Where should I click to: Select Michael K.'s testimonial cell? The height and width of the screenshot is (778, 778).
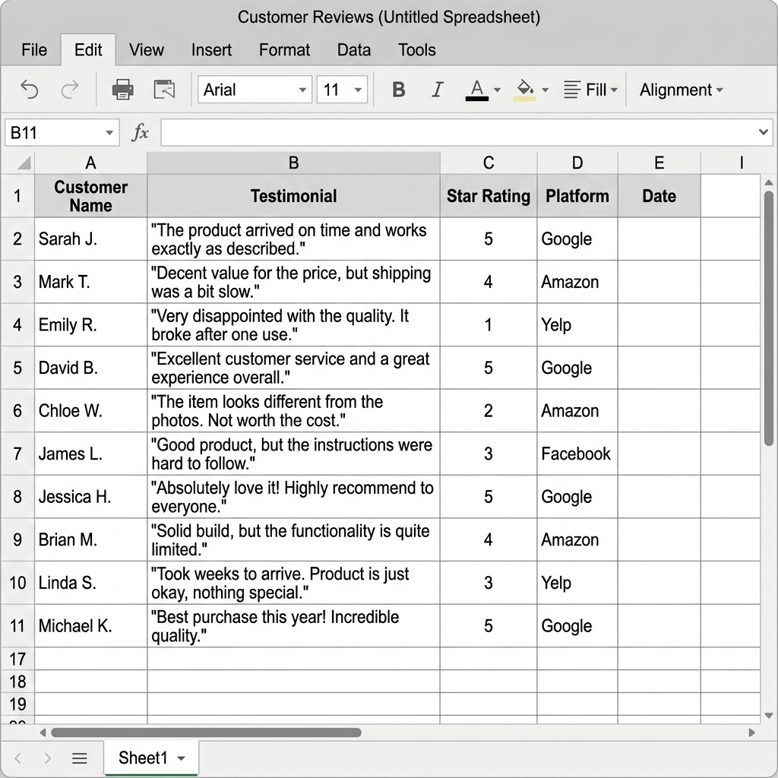pyautogui.click(x=294, y=626)
